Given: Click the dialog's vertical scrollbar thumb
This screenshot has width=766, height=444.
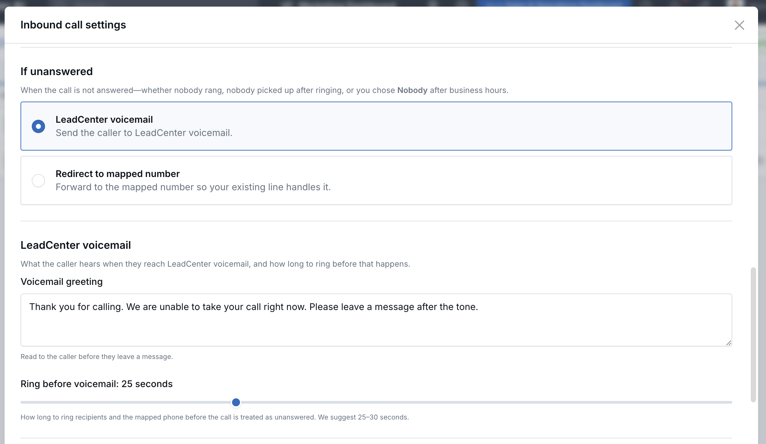Looking at the screenshot, I should [753, 335].
